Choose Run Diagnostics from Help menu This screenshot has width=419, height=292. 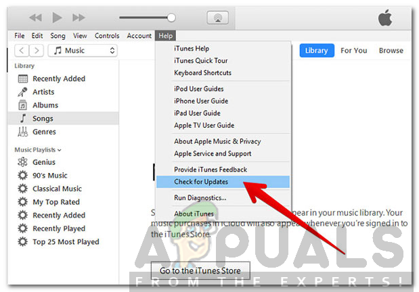[x=200, y=198]
